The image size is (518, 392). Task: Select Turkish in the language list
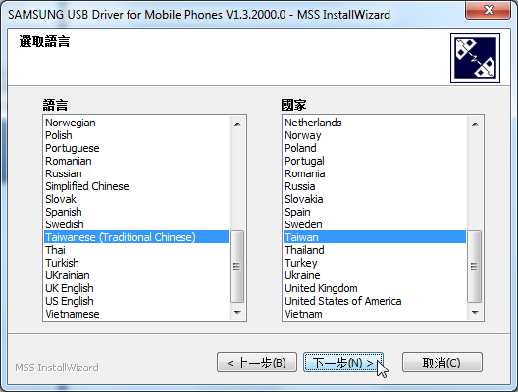tap(136, 263)
